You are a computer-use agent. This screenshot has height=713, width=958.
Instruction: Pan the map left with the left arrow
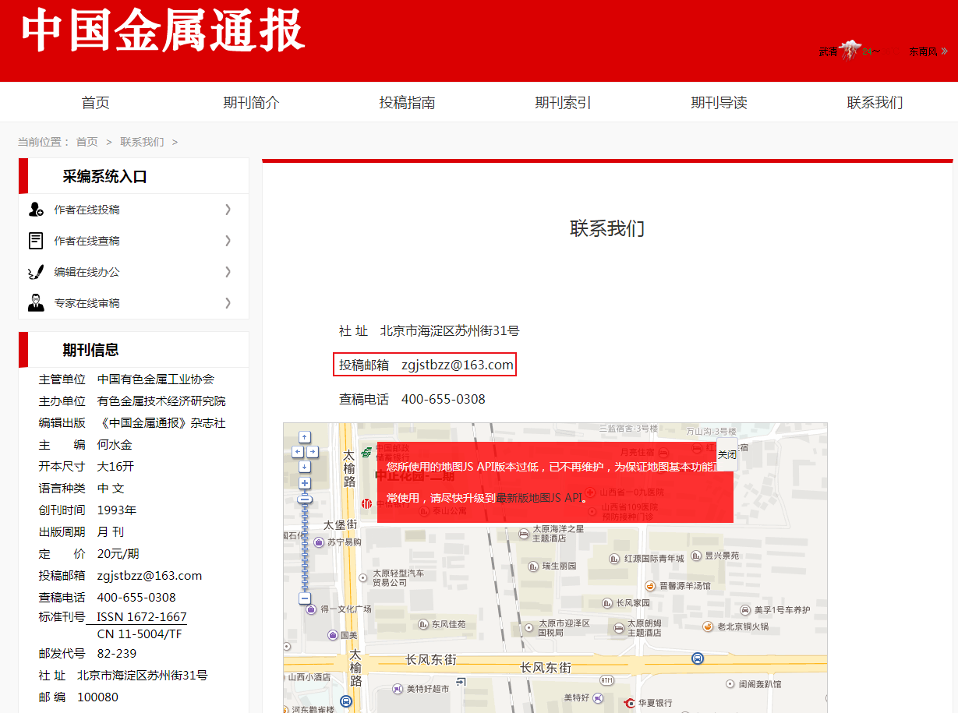click(298, 452)
